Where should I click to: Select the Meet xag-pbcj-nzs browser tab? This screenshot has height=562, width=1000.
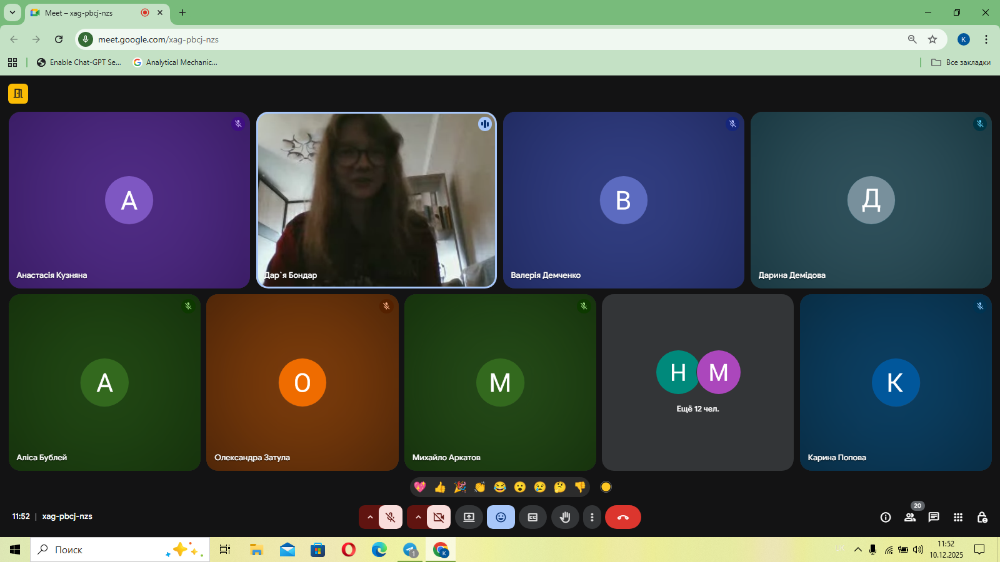click(x=87, y=12)
